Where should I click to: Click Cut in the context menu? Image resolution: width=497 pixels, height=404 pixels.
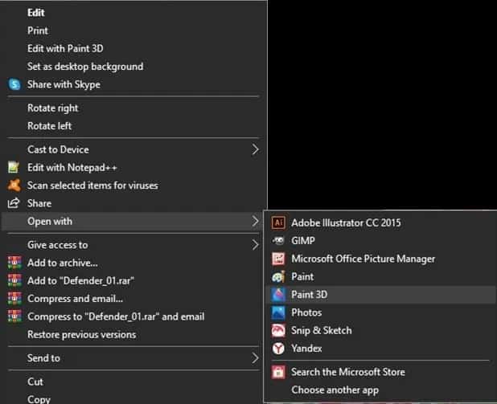click(35, 382)
